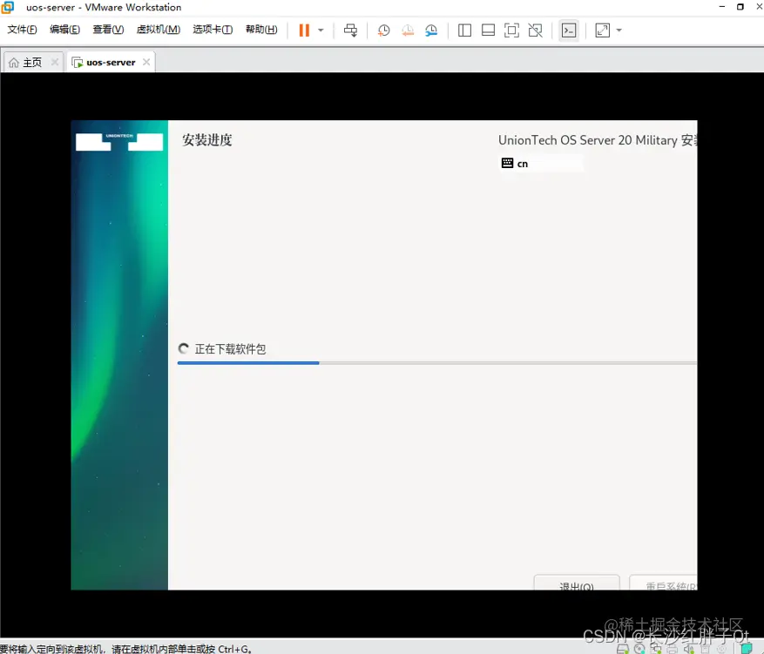Viewport: 764px width, 654px height.
Task: Enter full screen mode via toolbar icon
Action: coord(512,30)
